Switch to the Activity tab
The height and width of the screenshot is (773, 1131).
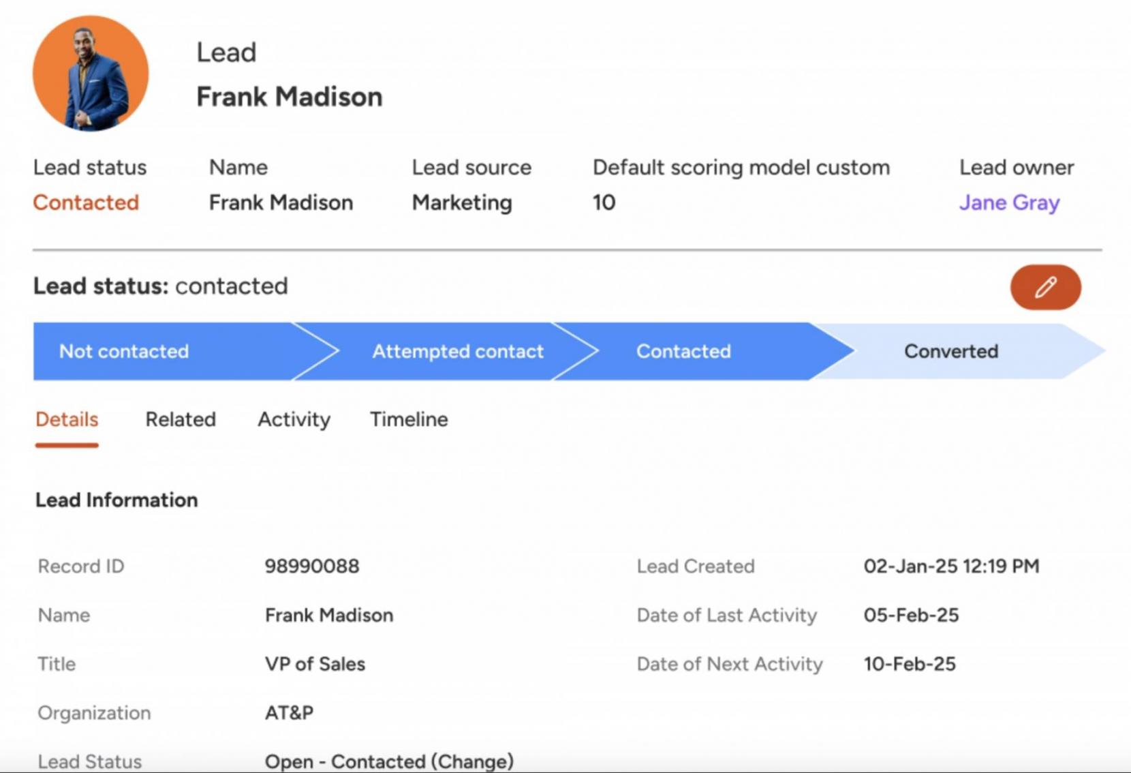click(294, 419)
